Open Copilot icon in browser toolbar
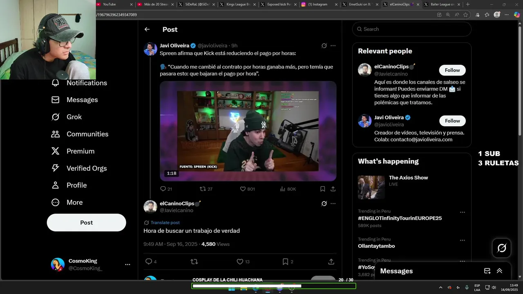Viewport: 523px width, 294px height. pos(517,15)
